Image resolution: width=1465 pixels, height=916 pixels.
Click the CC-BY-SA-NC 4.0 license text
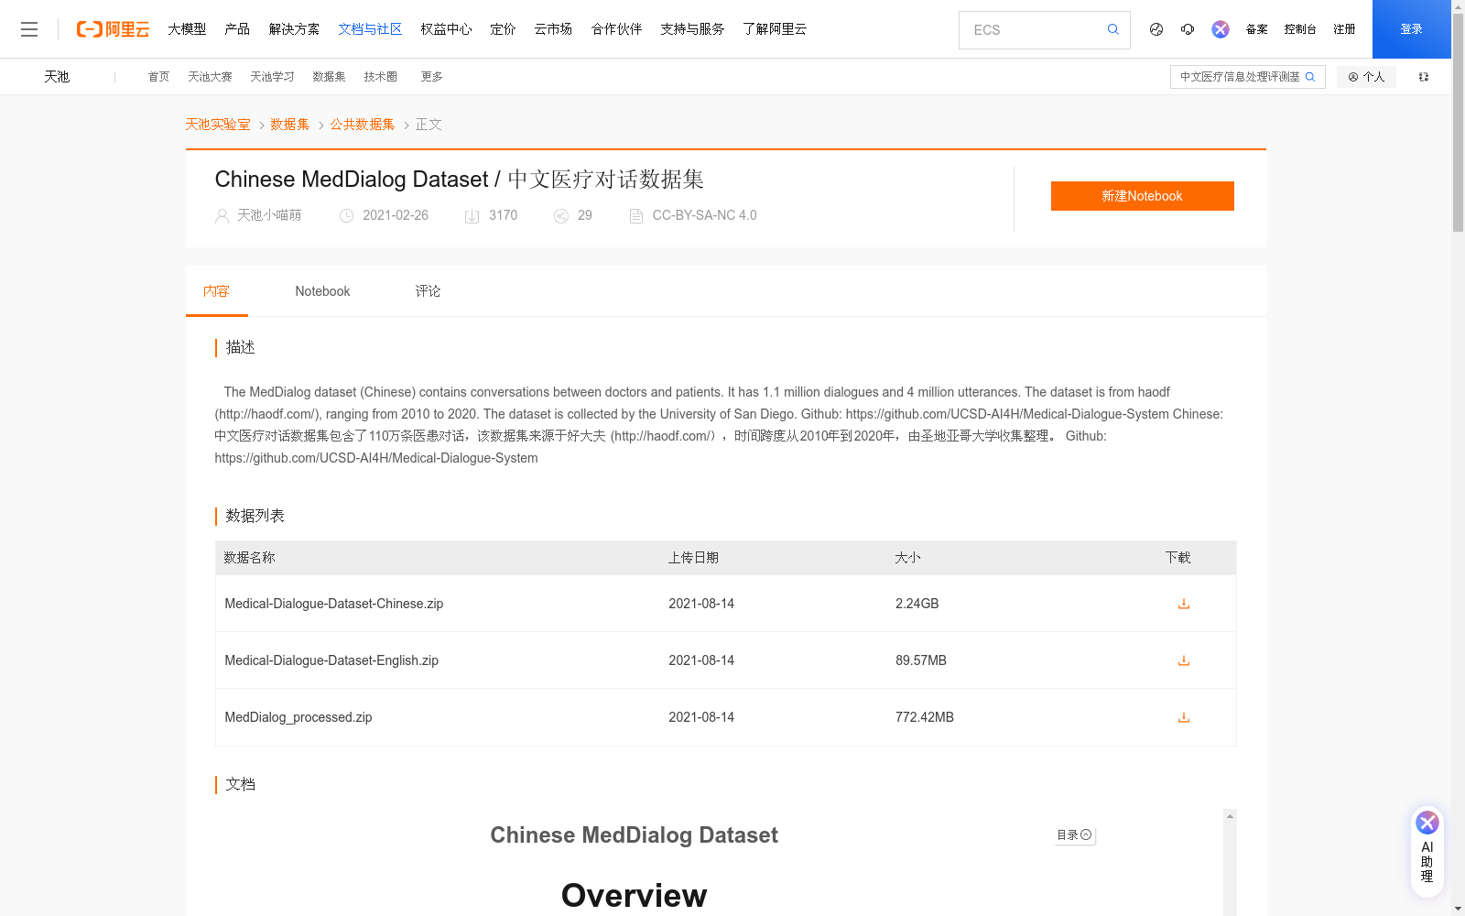click(x=704, y=215)
